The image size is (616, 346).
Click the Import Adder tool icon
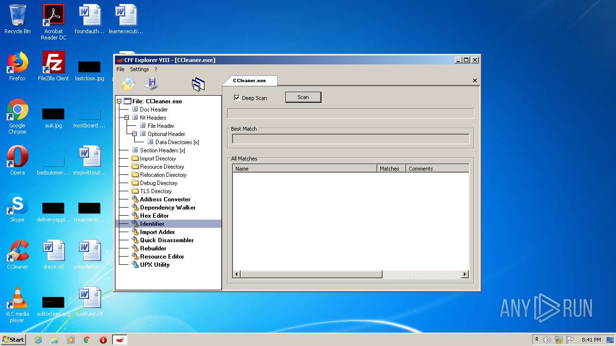pyautogui.click(x=135, y=232)
